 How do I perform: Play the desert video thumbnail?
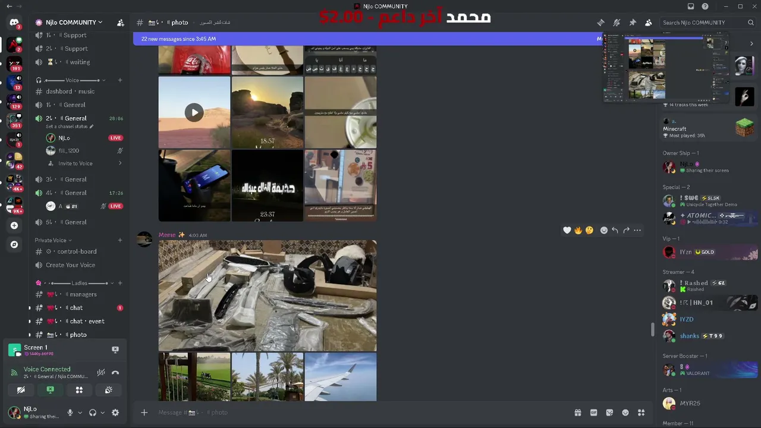(194, 112)
